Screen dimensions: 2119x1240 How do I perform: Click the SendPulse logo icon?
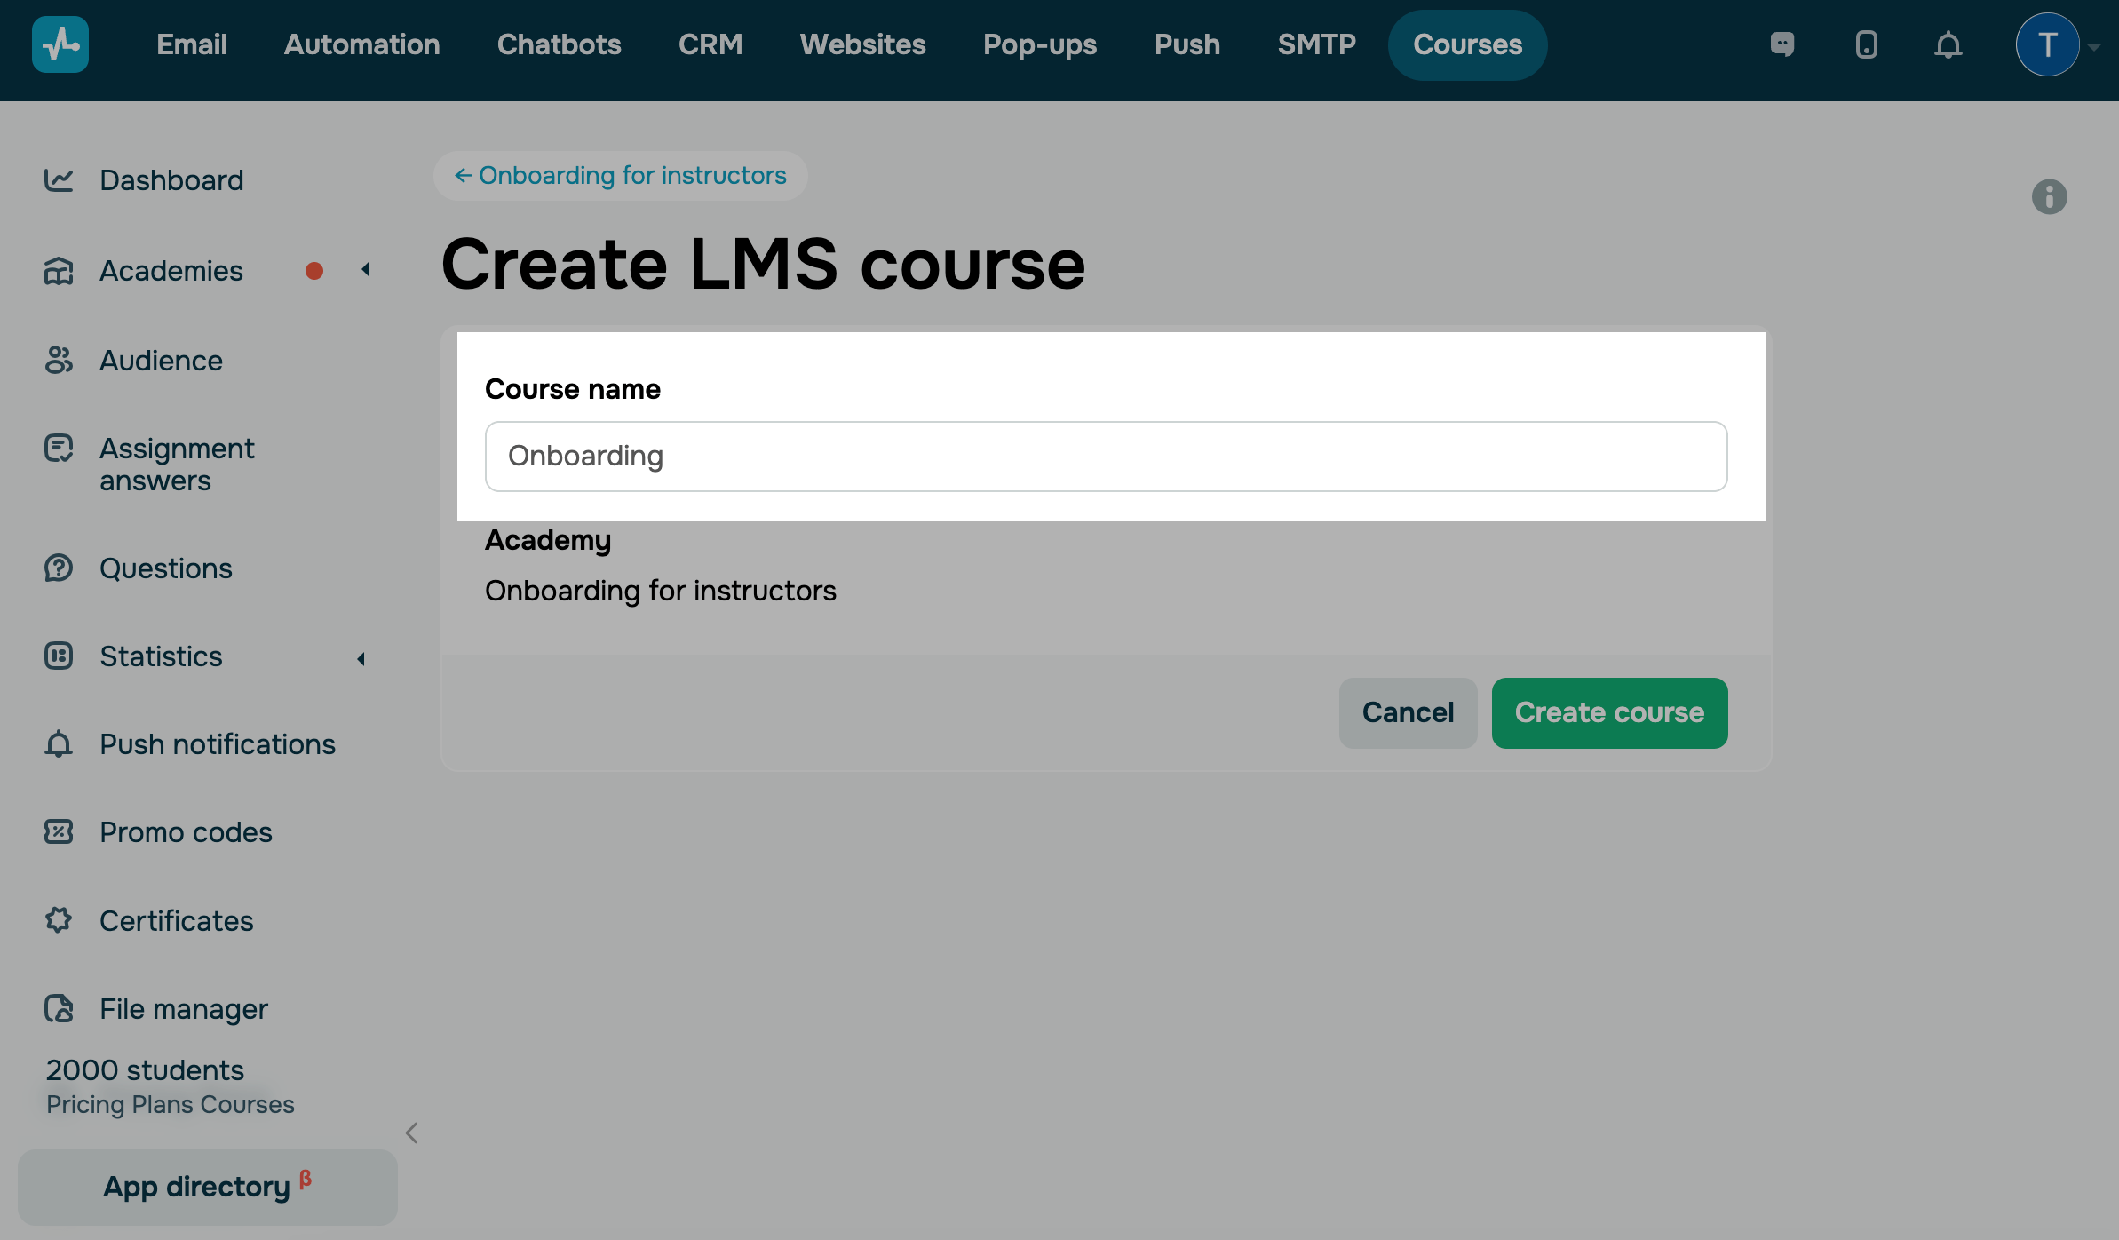(60, 44)
